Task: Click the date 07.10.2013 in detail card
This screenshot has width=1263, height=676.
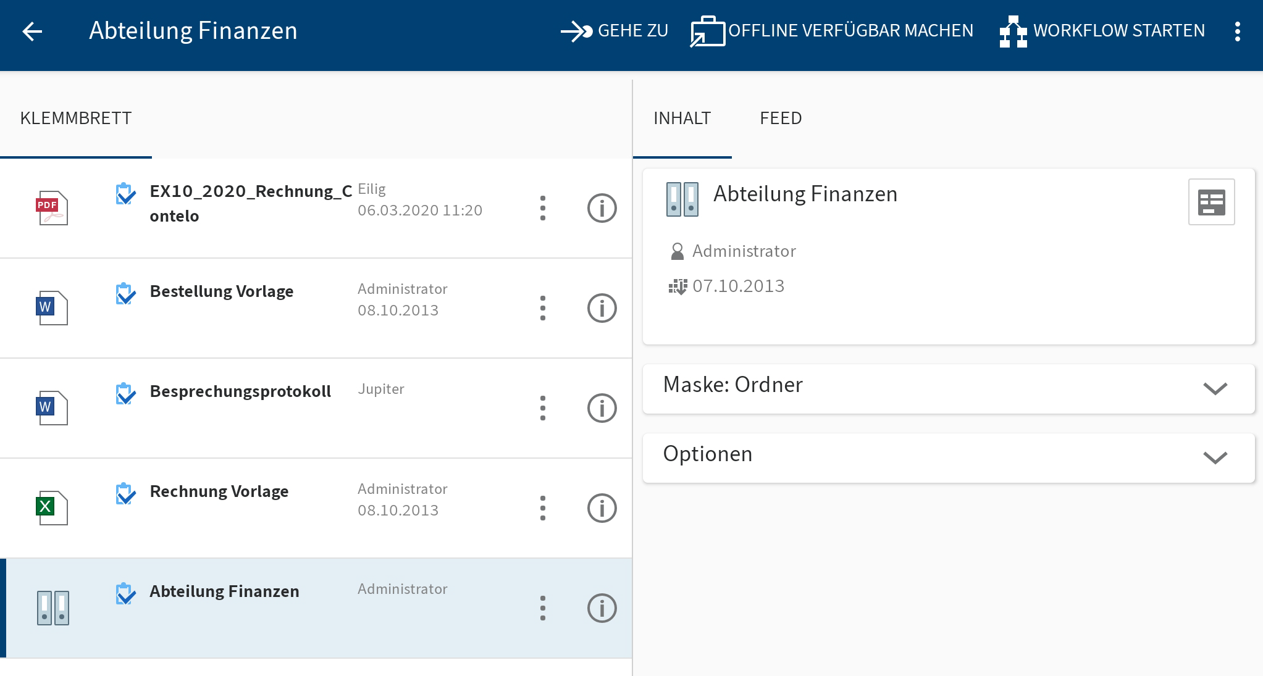Action: coord(739,286)
